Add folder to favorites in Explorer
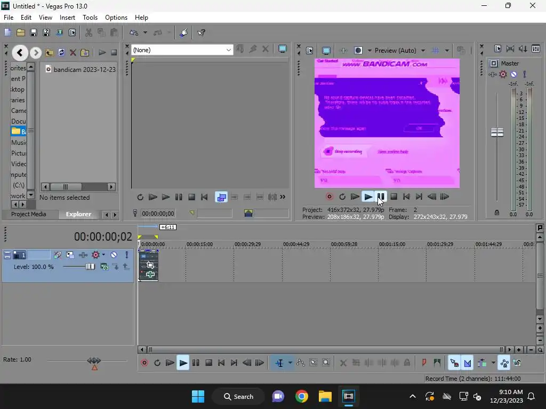This screenshot has height=409, width=546. tap(85, 53)
